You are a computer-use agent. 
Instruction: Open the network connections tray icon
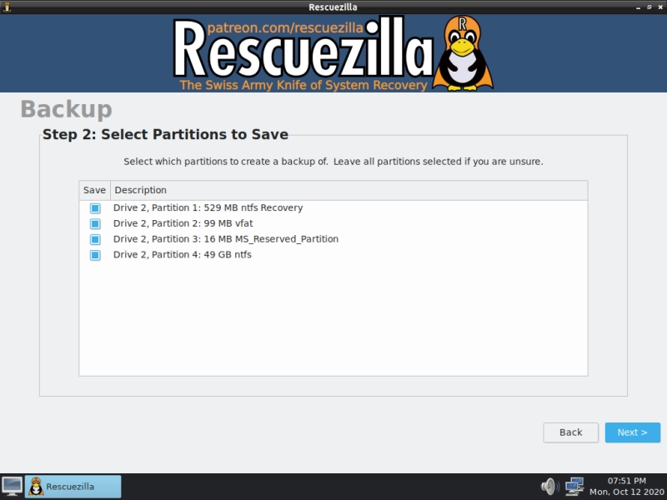574,486
